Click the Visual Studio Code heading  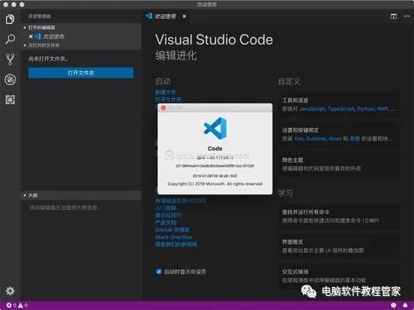(214, 40)
